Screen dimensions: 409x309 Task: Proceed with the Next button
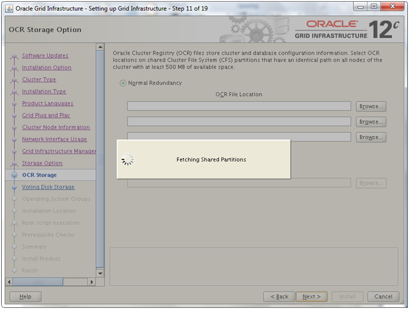tap(311, 297)
